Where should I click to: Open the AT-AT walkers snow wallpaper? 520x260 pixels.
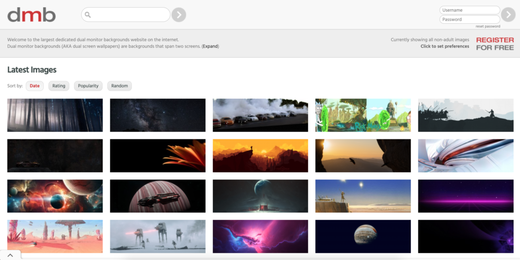click(x=157, y=236)
